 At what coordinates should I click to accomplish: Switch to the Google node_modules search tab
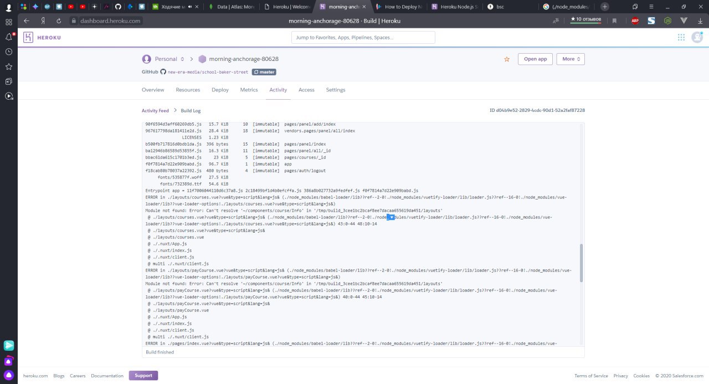[x=566, y=7]
